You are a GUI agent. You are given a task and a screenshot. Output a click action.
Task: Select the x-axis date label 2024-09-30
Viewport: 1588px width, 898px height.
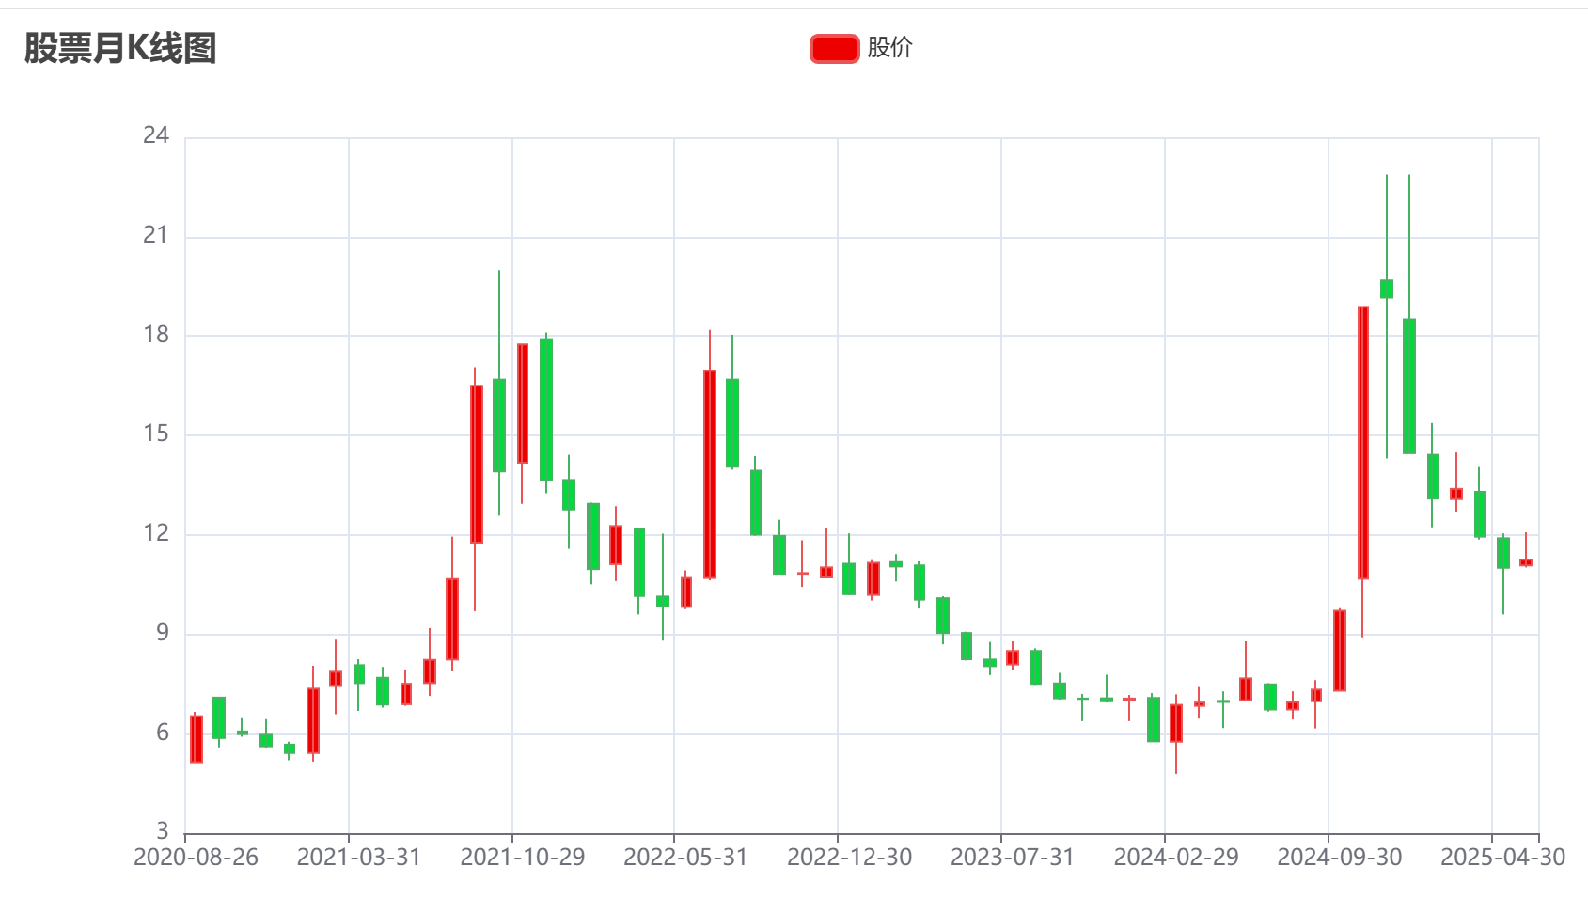point(1340,858)
